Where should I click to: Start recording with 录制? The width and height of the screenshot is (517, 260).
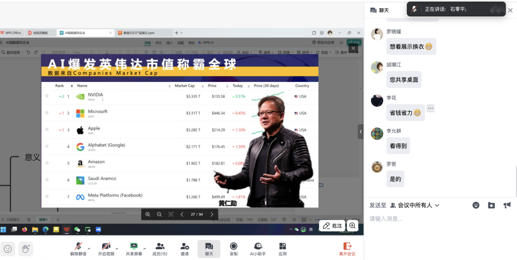(233, 249)
